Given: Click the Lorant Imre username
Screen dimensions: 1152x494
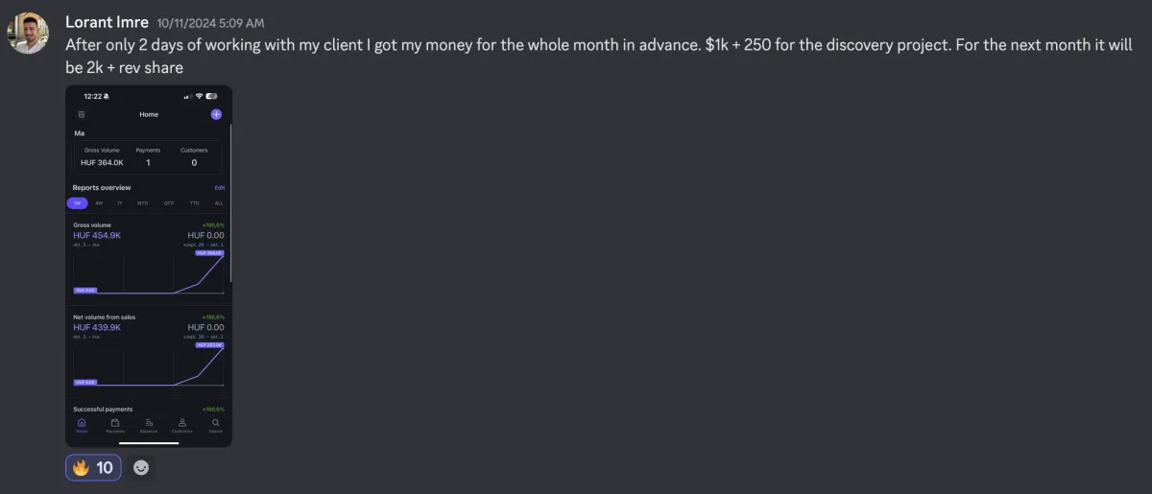Looking at the screenshot, I should 107,21.
